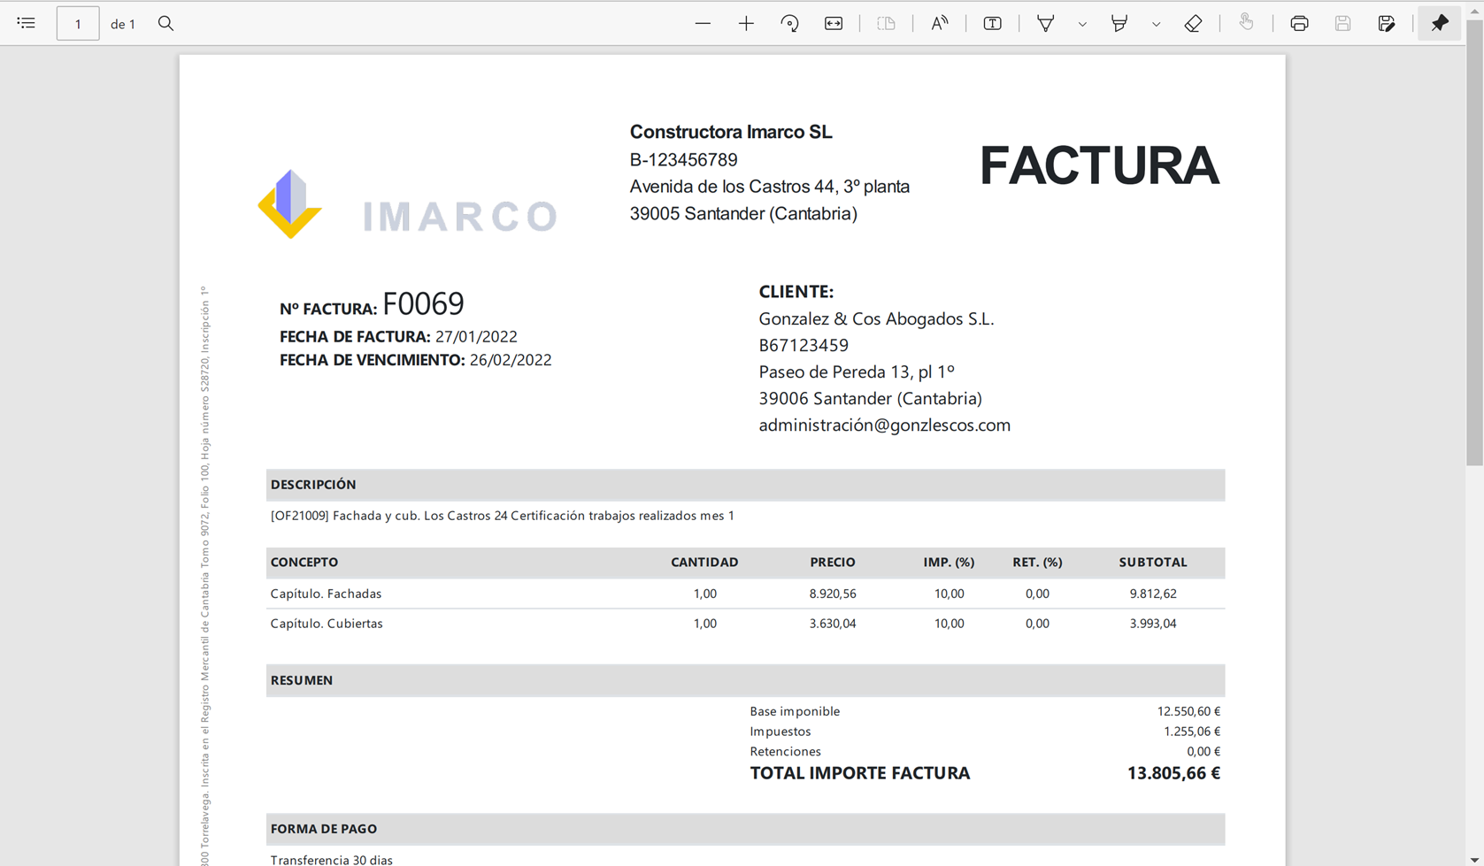Screen dimensions: 1484x866
Task: Click the Imarco logo image
Action: click(x=408, y=205)
